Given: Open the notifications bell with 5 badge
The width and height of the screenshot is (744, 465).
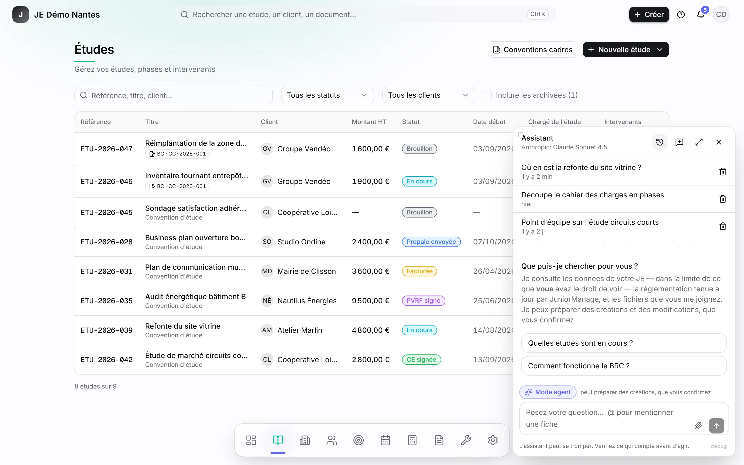Looking at the screenshot, I should point(701,14).
